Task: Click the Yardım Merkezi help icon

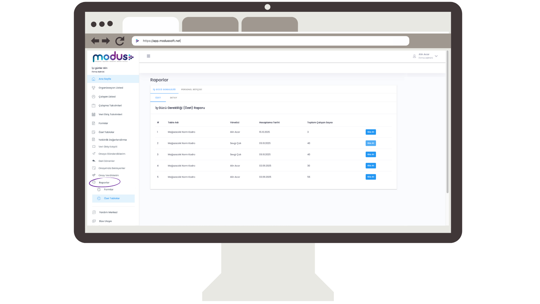Action: point(94,213)
